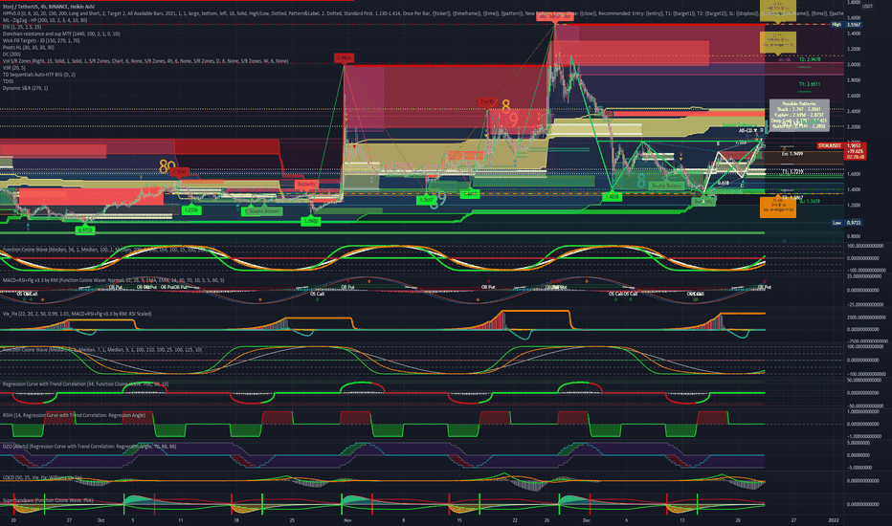This screenshot has height=526, width=892.
Task: Click Nov on the date axis
Action: tap(347, 519)
